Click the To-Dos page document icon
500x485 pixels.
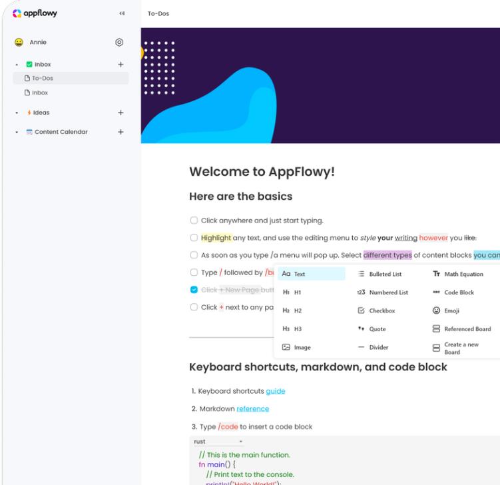[27, 78]
